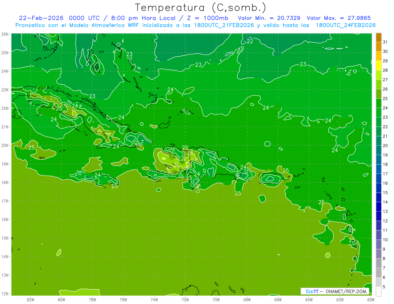Click the '14N' latitude axis label
This screenshot has width=394, height=304.
5,256
